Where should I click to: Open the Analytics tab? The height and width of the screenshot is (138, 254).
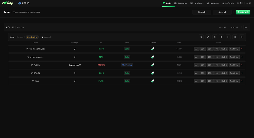click(x=197, y=3)
